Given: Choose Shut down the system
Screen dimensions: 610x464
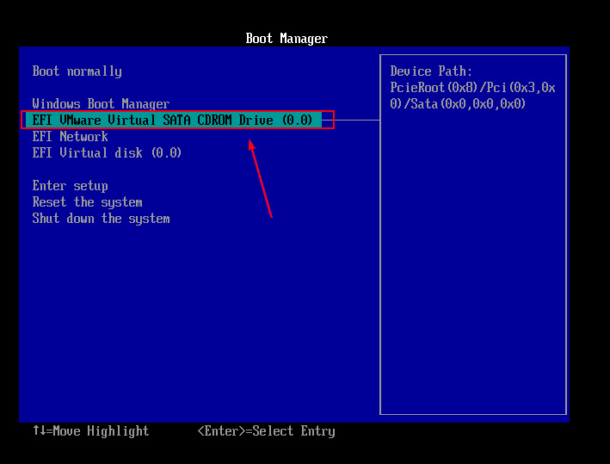Looking at the screenshot, I should pyautogui.click(x=101, y=219).
